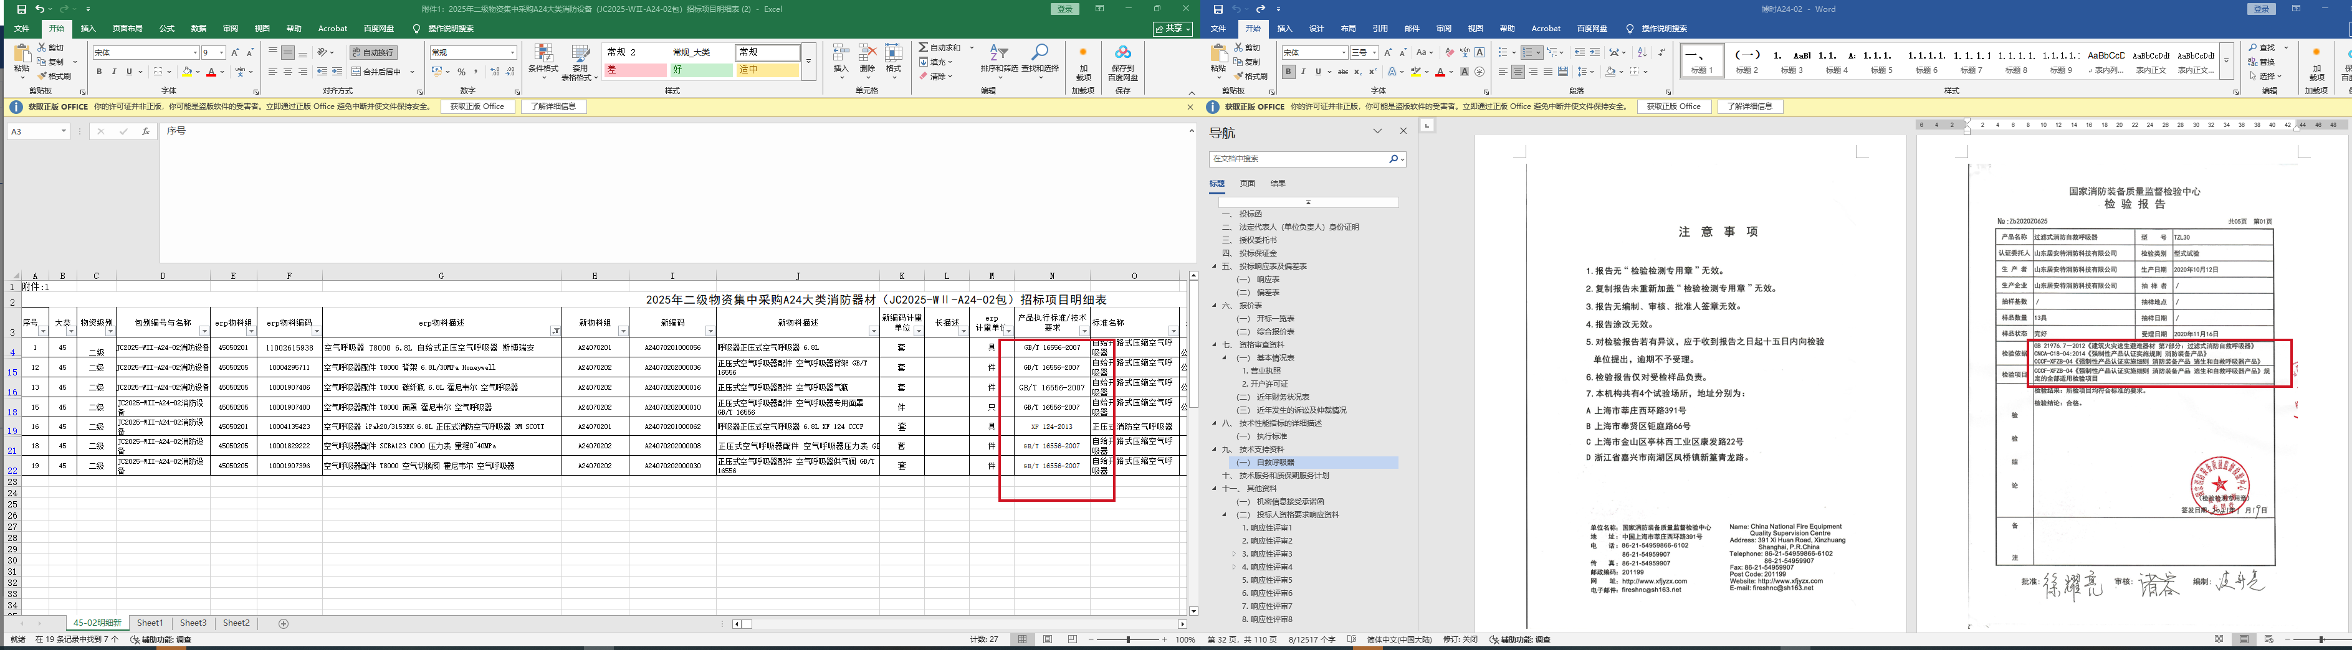Toggle strikethrough in the Word ribbon
Viewport: 2352px width, 650px height.
(1342, 72)
